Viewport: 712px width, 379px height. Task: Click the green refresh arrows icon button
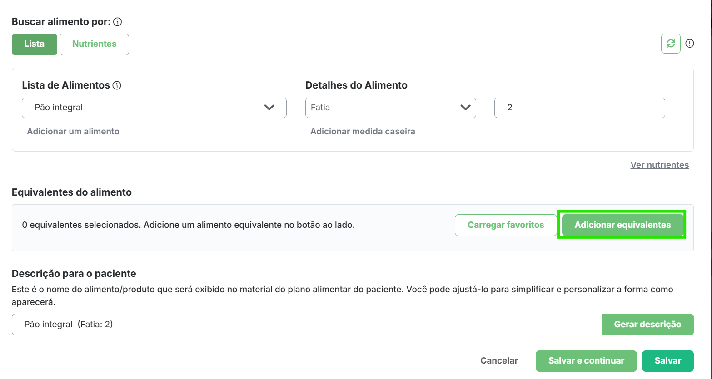[x=671, y=44]
